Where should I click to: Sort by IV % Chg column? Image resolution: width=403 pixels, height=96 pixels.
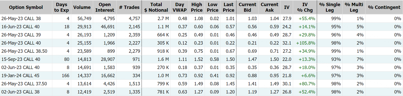305,7
